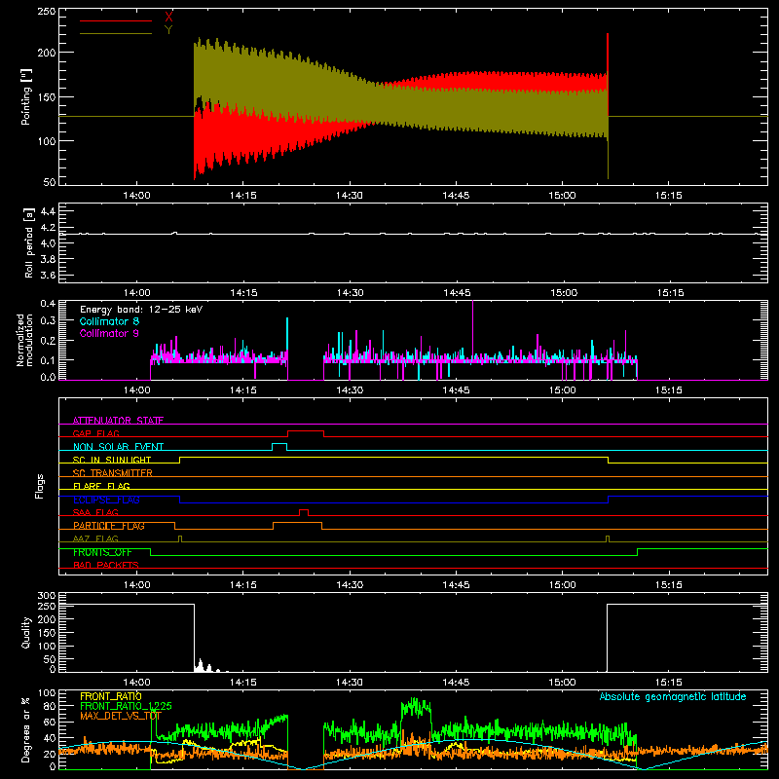
Task: Select the blue ECLIPSE_FLAG label
Action: point(106,500)
